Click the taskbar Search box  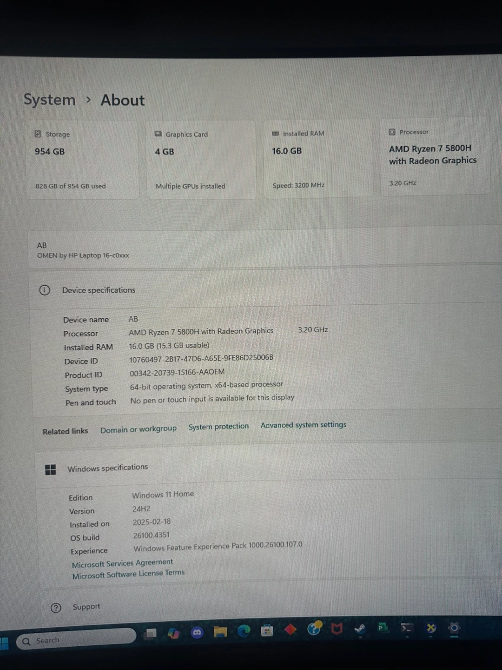(x=76, y=639)
